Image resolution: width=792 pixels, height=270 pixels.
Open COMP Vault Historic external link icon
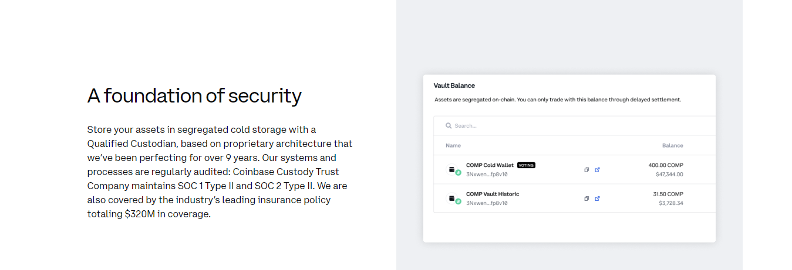[597, 199]
